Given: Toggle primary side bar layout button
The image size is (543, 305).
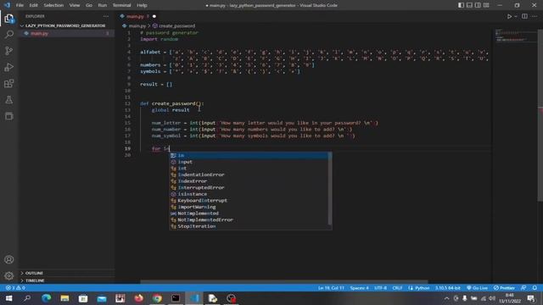Looking at the screenshot, I should (x=461, y=5).
